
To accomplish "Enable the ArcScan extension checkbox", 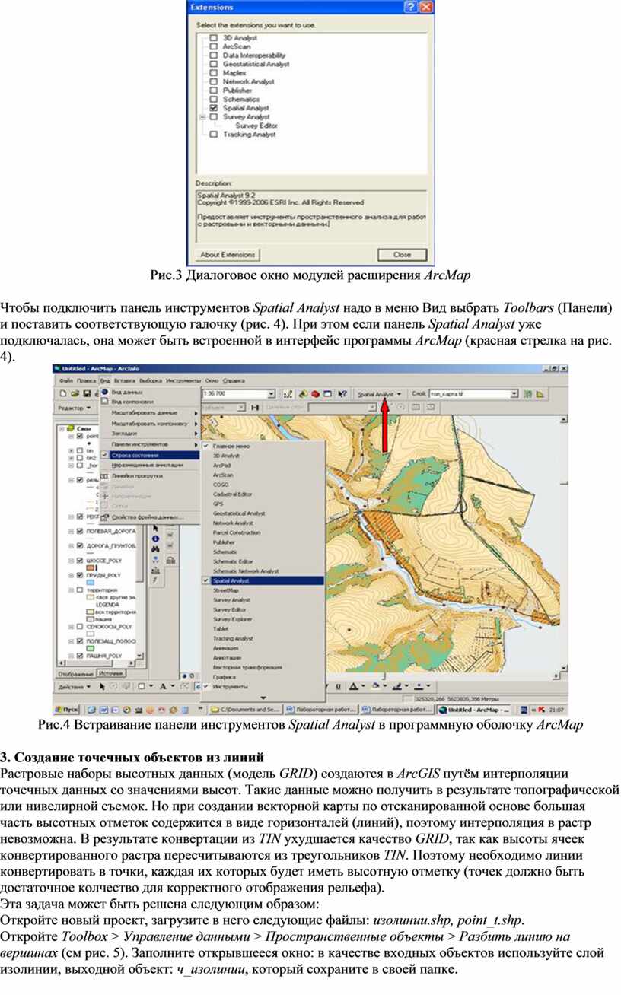I will pyautogui.click(x=214, y=46).
